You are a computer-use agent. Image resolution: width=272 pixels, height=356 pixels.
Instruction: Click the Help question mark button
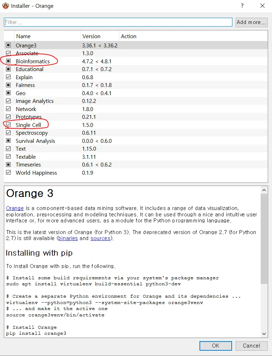(242, 6)
